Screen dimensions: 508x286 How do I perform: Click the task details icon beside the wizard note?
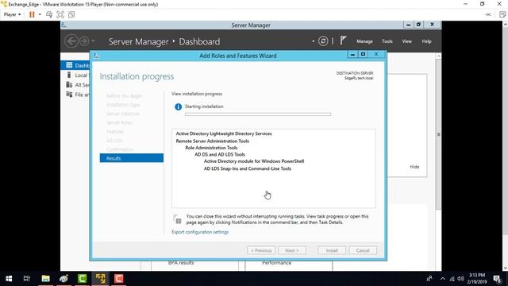[x=177, y=219]
